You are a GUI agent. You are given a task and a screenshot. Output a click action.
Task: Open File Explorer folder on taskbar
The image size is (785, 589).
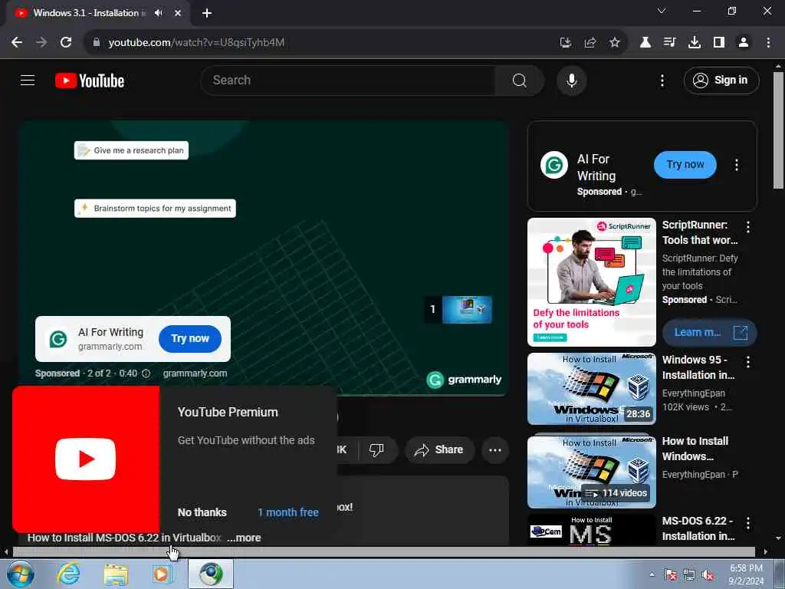point(117,574)
